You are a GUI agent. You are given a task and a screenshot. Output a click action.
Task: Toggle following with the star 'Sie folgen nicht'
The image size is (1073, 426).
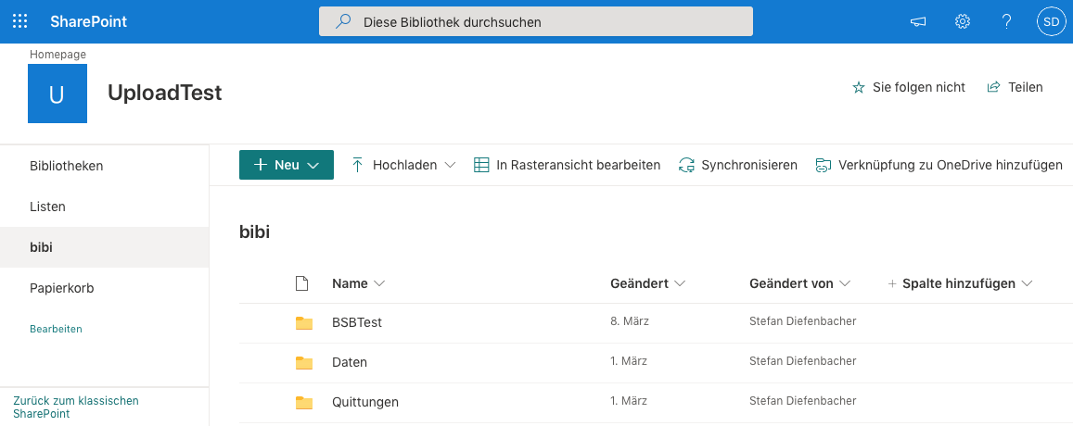tap(909, 87)
